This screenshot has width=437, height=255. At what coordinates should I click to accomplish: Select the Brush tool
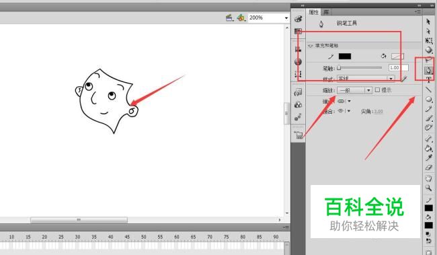point(429,118)
